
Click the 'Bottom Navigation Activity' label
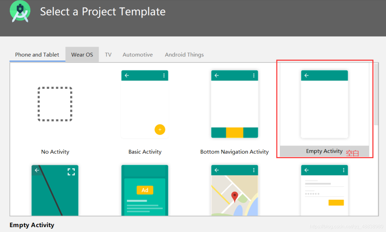click(234, 152)
